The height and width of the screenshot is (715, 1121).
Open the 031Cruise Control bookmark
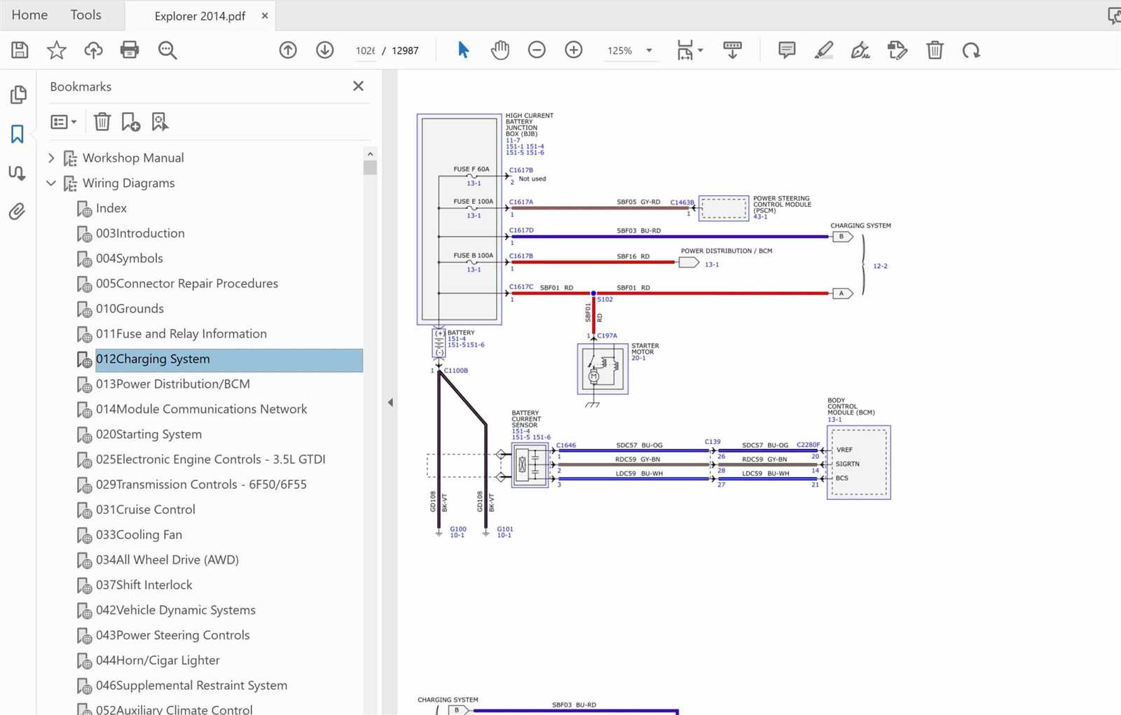tap(146, 510)
